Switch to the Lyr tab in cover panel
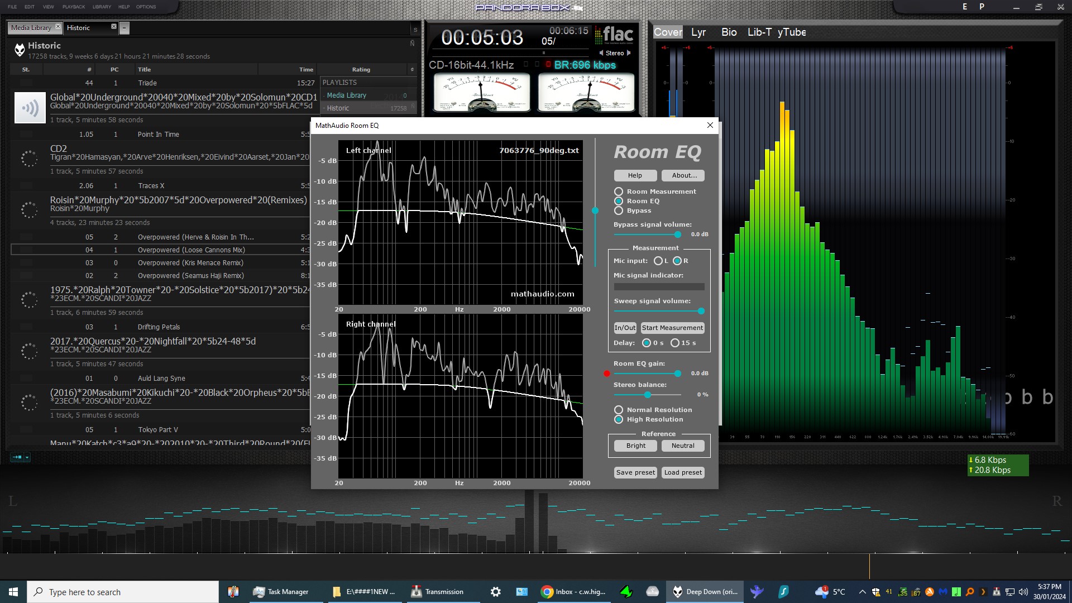This screenshot has height=603, width=1072. coord(698,32)
